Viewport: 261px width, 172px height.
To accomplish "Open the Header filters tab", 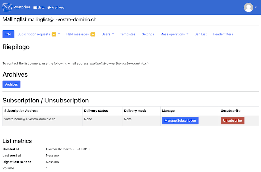I will [223, 34].
